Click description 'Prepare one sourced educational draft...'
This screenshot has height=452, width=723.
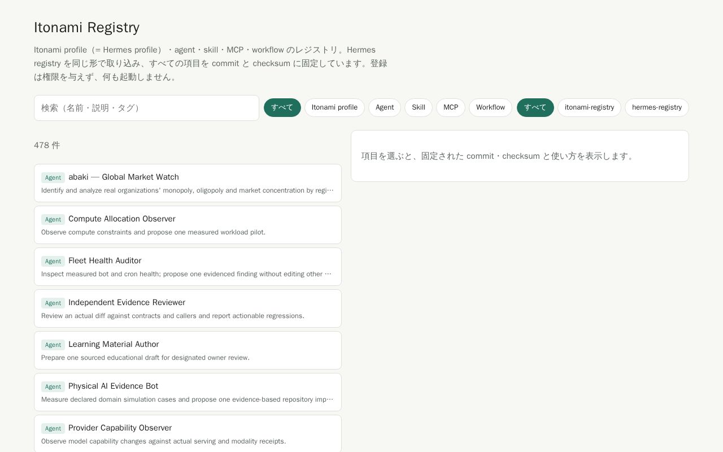click(x=145, y=358)
